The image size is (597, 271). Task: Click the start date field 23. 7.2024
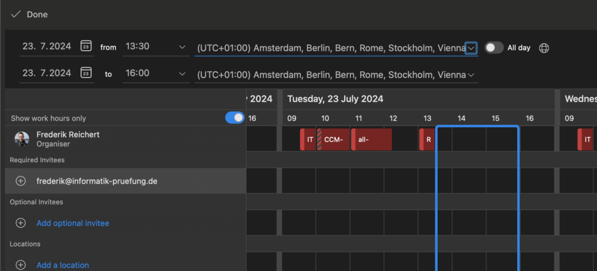pyautogui.click(x=47, y=47)
